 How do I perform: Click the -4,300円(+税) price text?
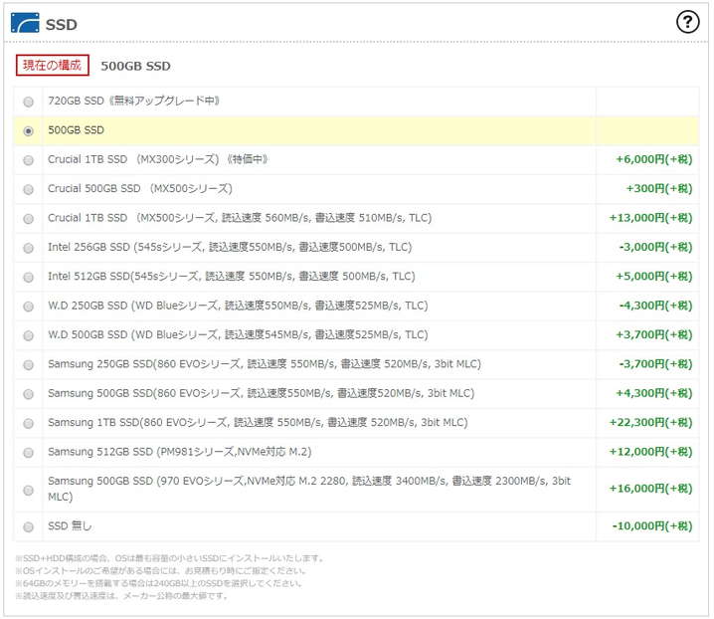[x=655, y=305]
